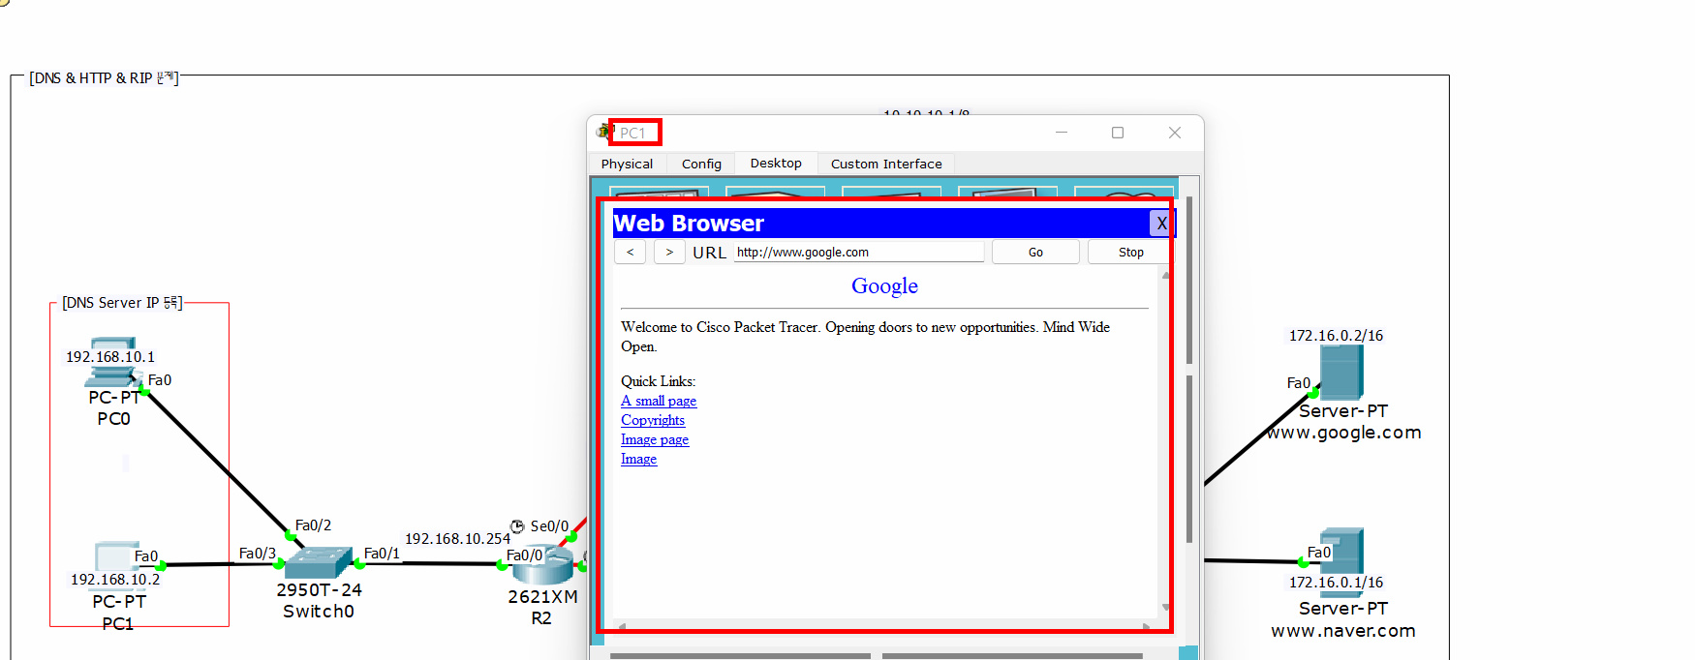Click the PC1 window app icon

pos(604,132)
